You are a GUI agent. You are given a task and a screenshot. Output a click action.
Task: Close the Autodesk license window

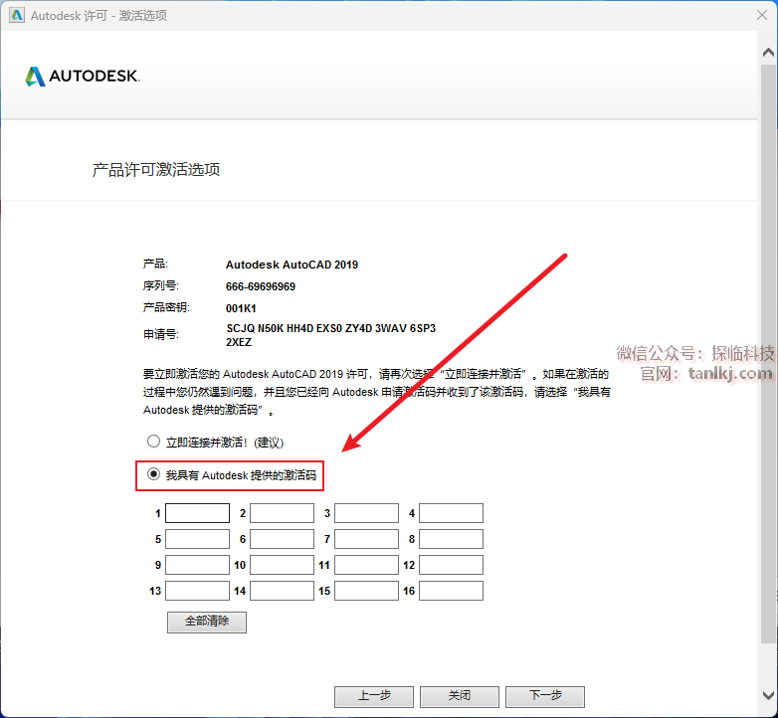(762, 15)
